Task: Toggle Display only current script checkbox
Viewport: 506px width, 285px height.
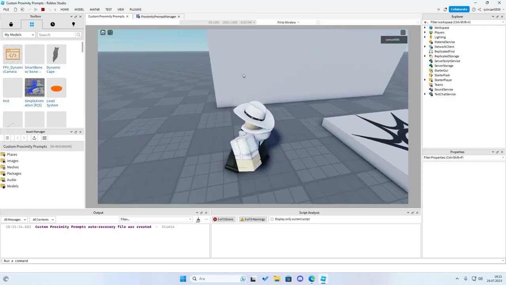Action: 272,219
